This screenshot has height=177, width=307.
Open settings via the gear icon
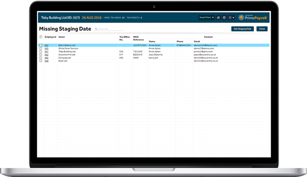224,18
